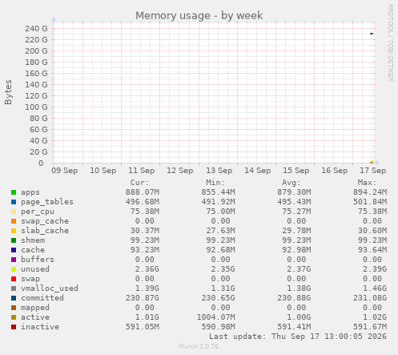Viewport: 398px width, 355px height.
Task: Click the 'swap' legend label
Action: [x=30, y=279]
